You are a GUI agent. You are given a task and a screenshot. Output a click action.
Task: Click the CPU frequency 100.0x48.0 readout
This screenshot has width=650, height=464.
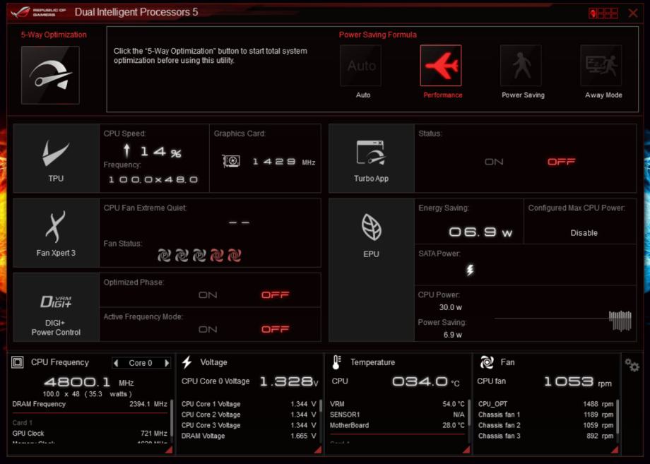point(153,179)
